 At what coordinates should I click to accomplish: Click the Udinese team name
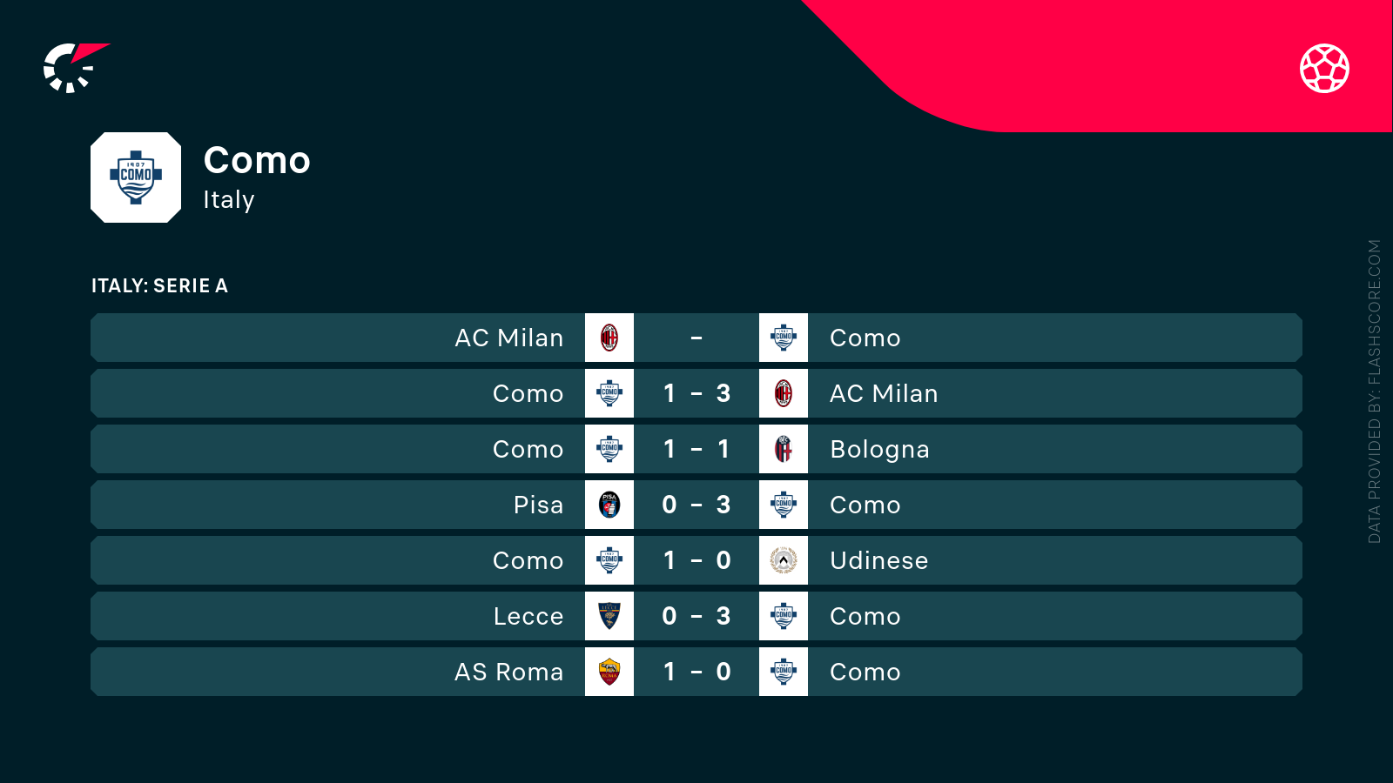pyautogui.click(x=878, y=560)
